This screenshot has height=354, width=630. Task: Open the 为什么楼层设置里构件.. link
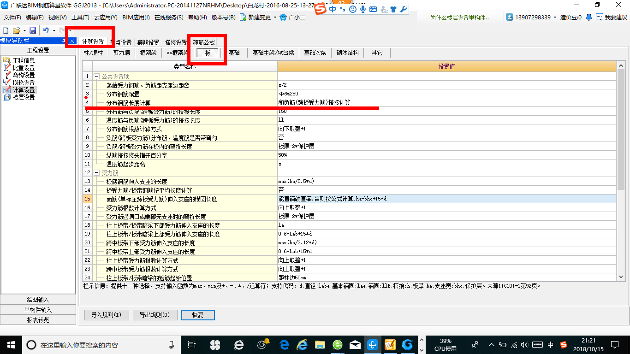point(459,18)
